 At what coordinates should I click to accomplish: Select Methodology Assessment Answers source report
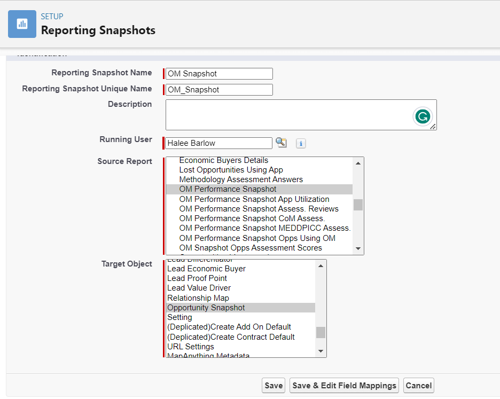coord(241,179)
